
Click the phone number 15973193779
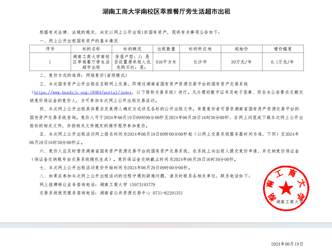142,185
